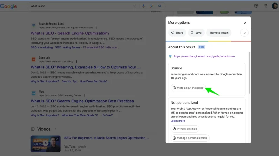Screen dimensions: 279x156
Task: Open Semrush What Is SEO? Meaning, Examples result
Action: pos(86,67)
